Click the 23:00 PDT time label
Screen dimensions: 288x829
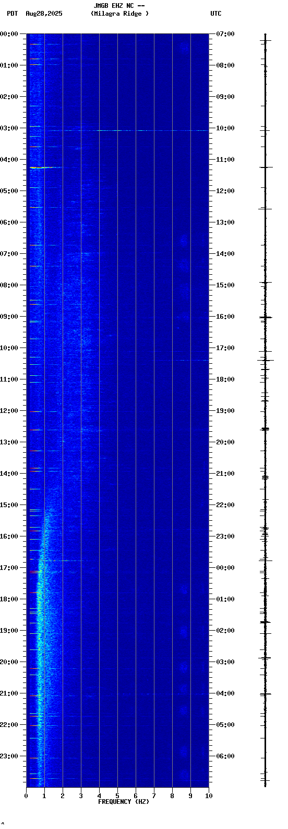[9, 756]
